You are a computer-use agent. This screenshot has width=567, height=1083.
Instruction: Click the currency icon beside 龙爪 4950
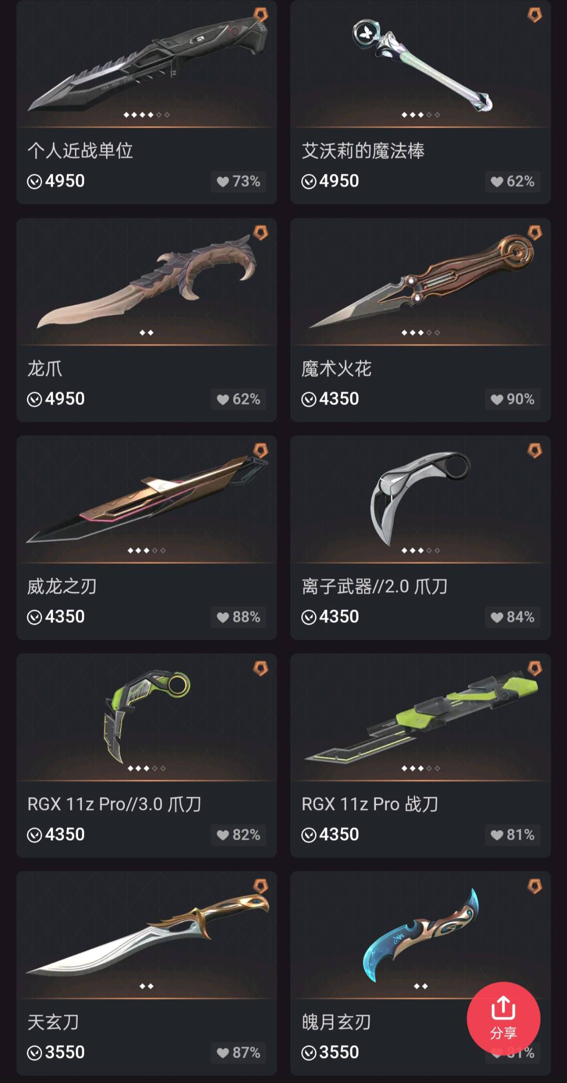pyautogui.click(x=34, y=399)
